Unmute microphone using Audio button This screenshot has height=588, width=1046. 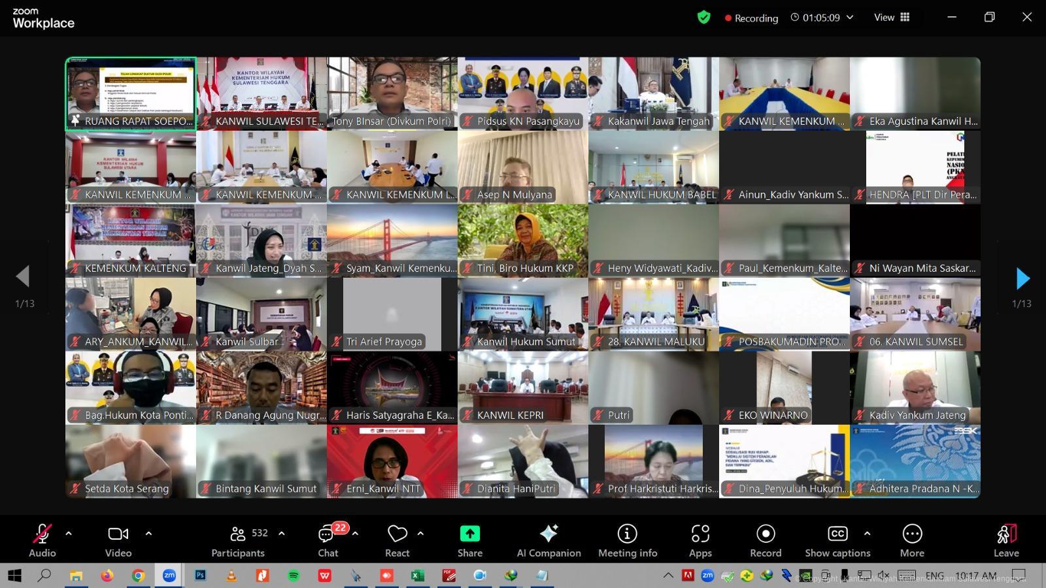point(42,541)
